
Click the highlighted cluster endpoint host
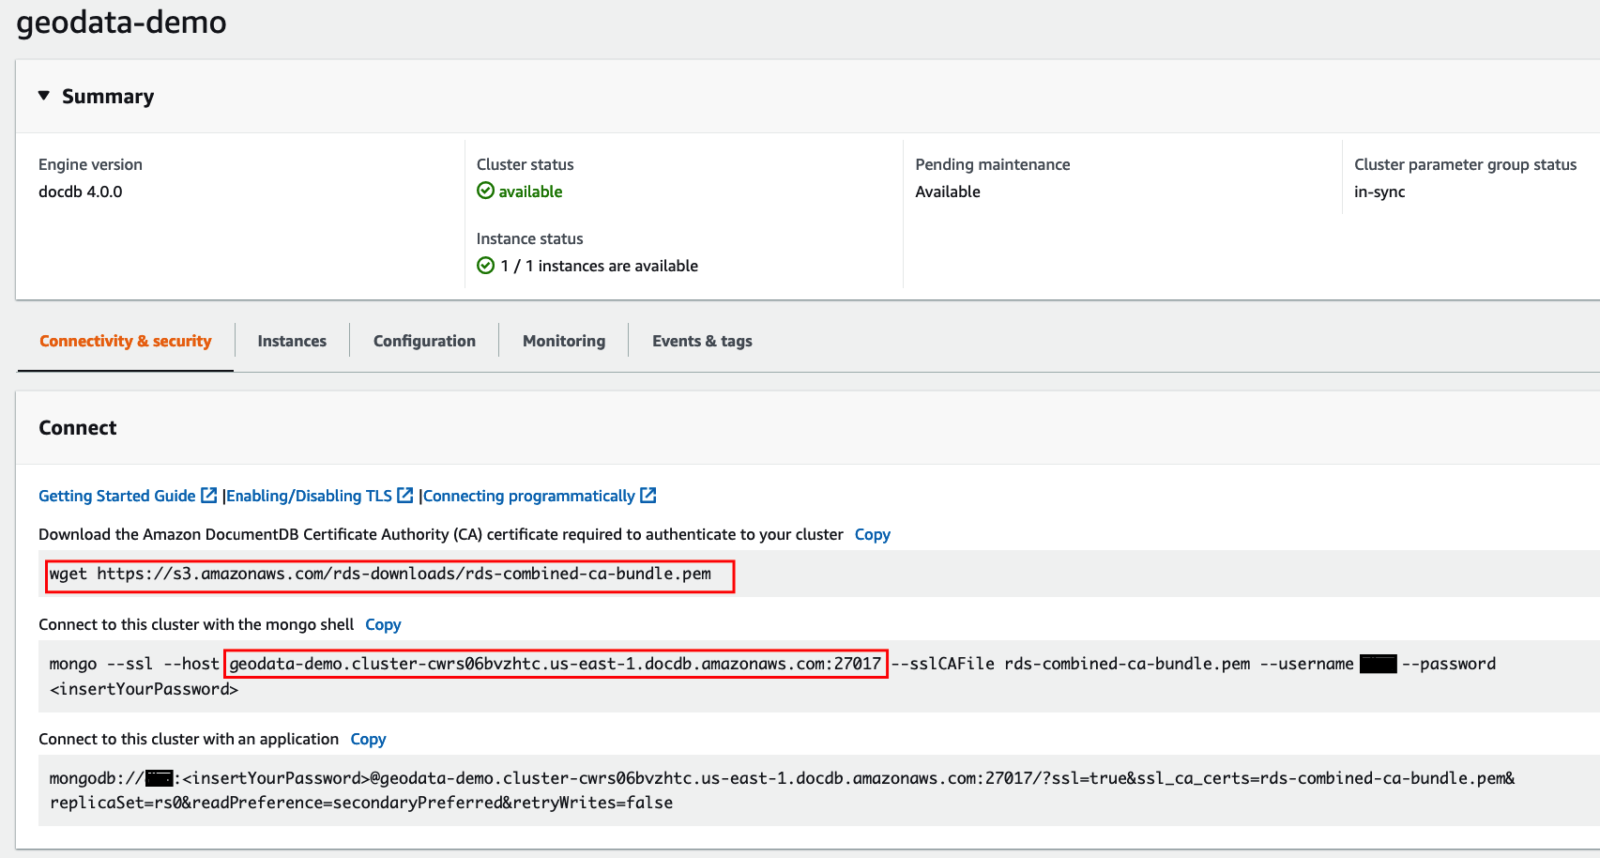pos(556,664)
